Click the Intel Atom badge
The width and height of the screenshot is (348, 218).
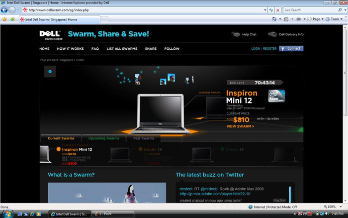click(276, 96)
